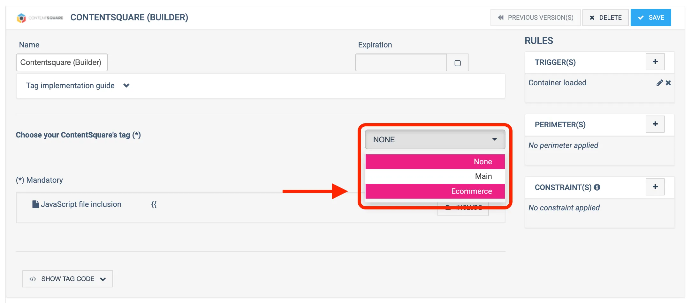Delete this tag

click(x=605, y=18)
